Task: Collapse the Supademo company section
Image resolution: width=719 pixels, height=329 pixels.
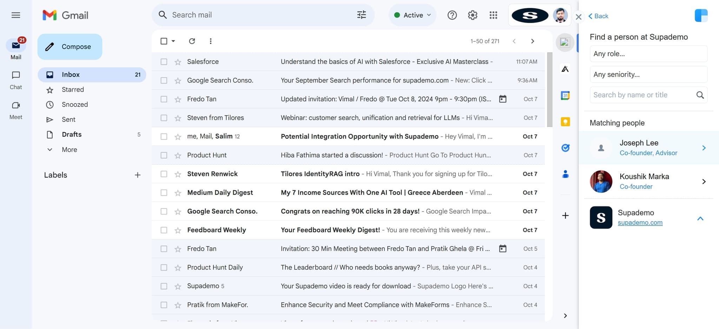Action: point(700,219)
